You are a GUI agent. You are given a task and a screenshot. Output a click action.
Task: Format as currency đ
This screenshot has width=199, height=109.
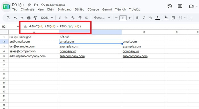(60, 18)
